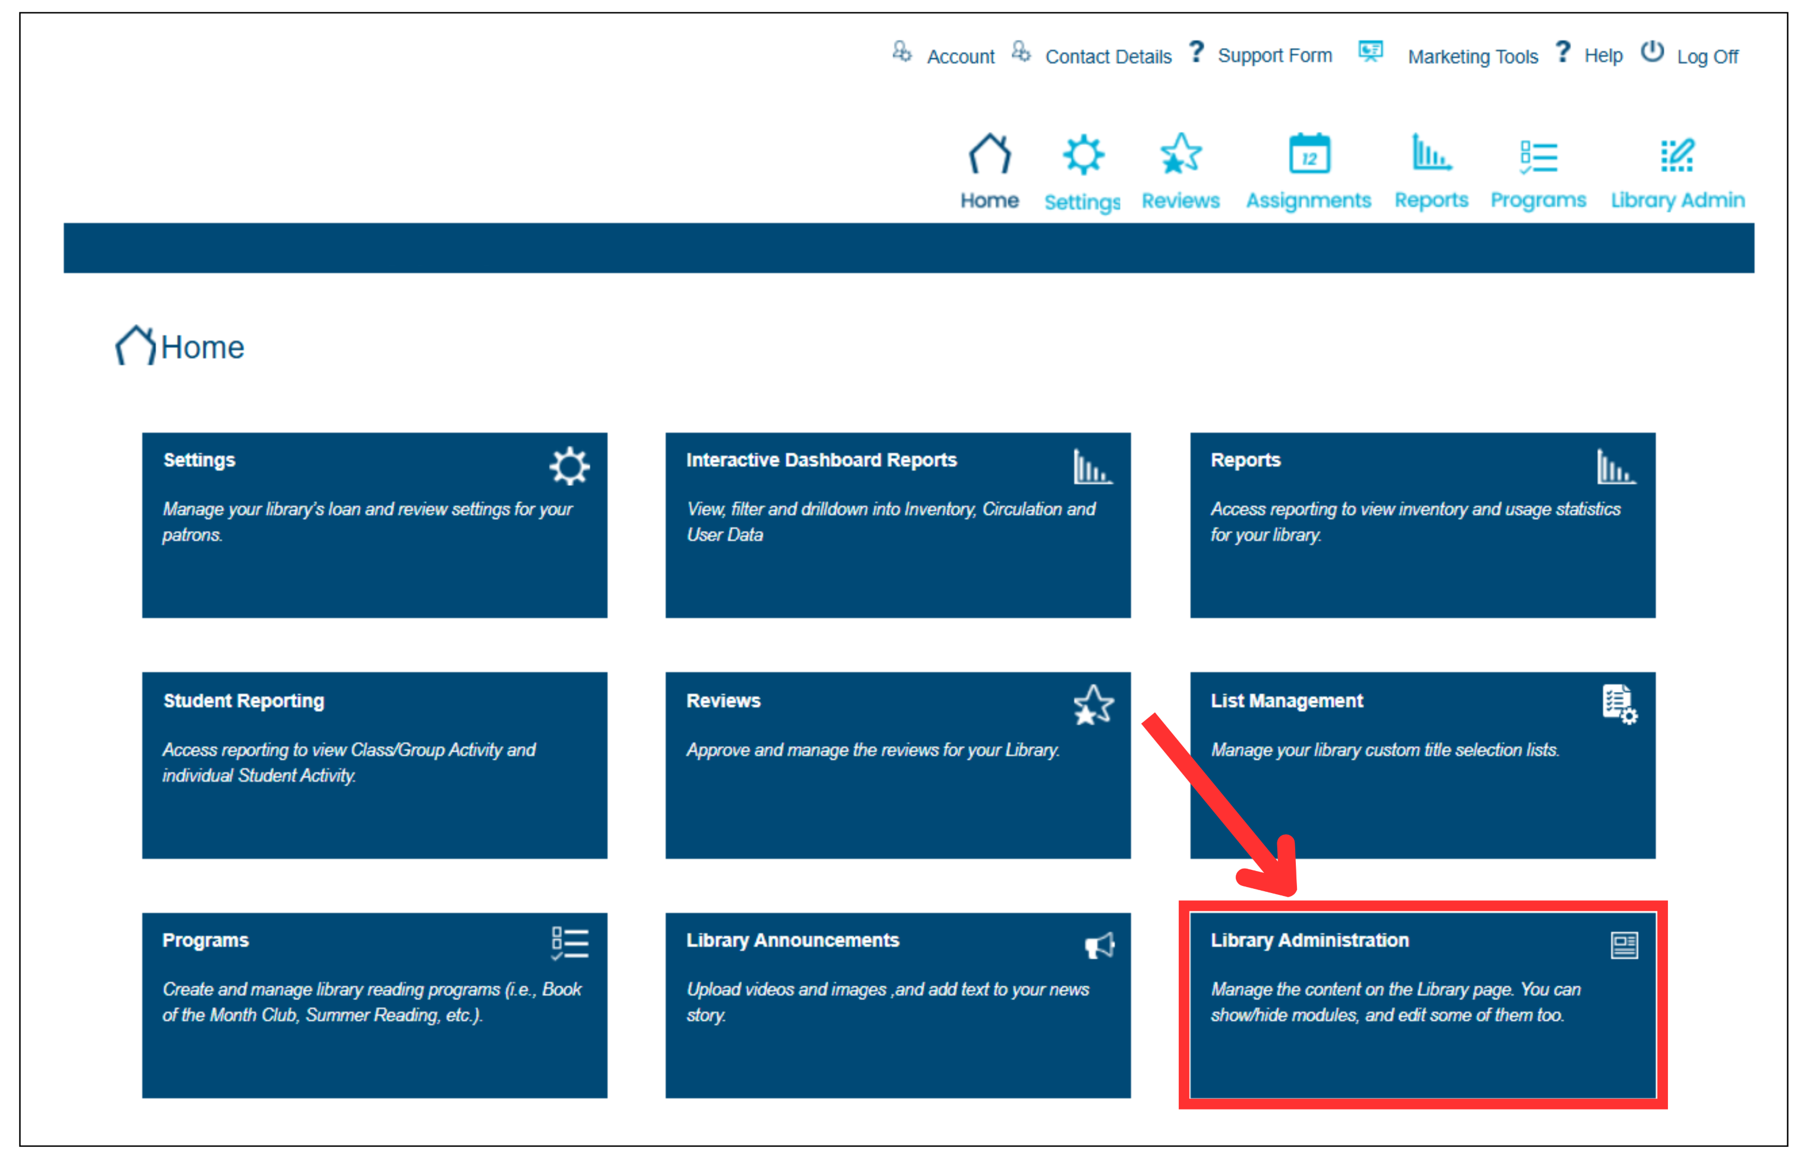Open Library Admin pencil icon
The height and width of the screenshot is (1160, 1807).
(1677, 155)
